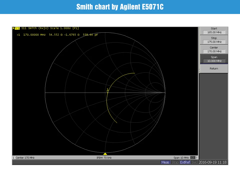240x185 pixels.
Task: Click the Scale 1.000U label
Action: point(60,28)
